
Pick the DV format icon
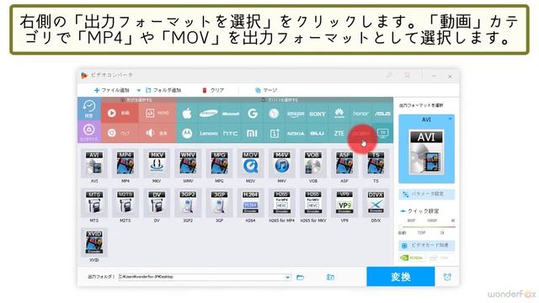(157, 203)
